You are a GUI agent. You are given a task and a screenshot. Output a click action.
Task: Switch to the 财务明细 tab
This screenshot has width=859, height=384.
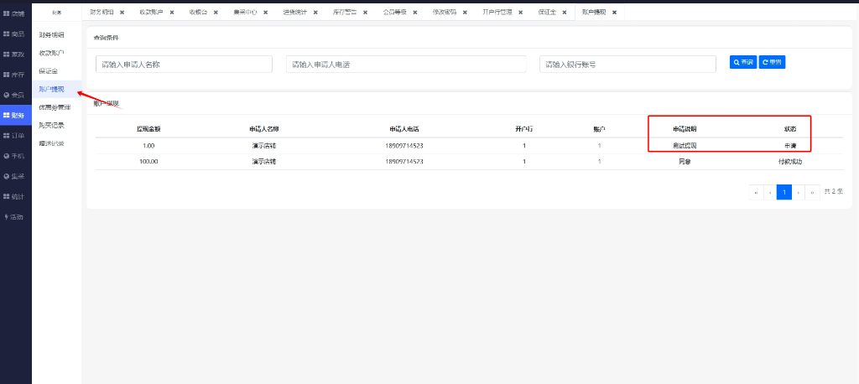click(102, 13)
